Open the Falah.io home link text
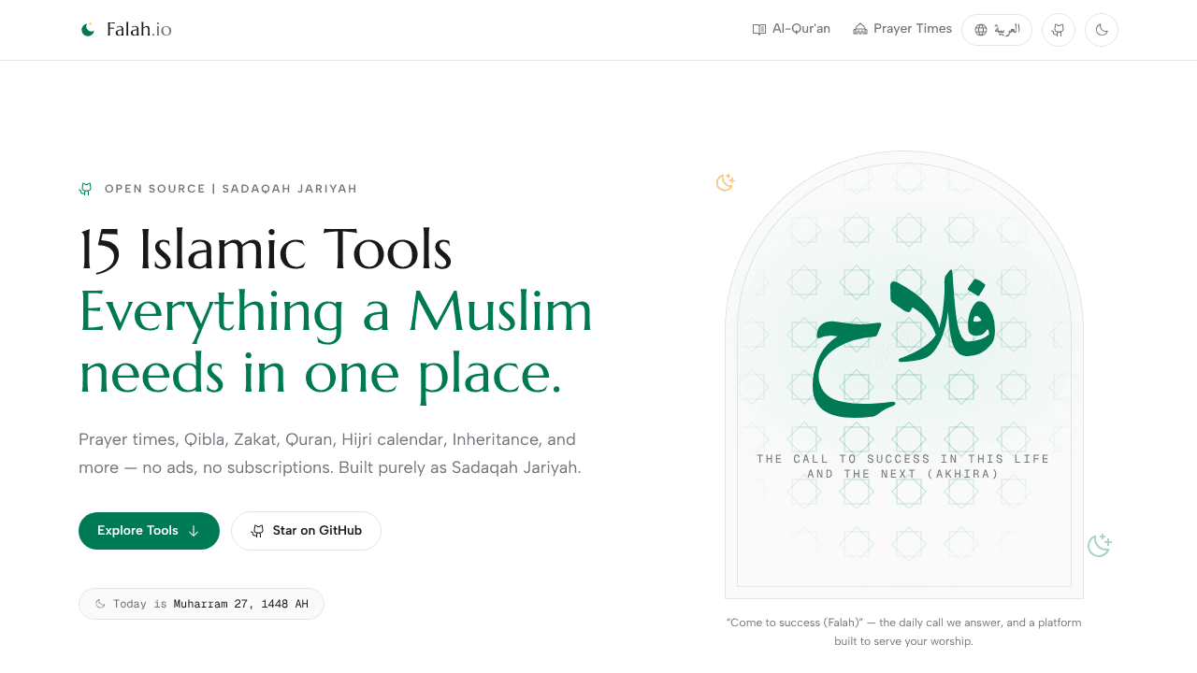Image resolution: width=1197 pixels, height=673 pixels. [138, 30]
